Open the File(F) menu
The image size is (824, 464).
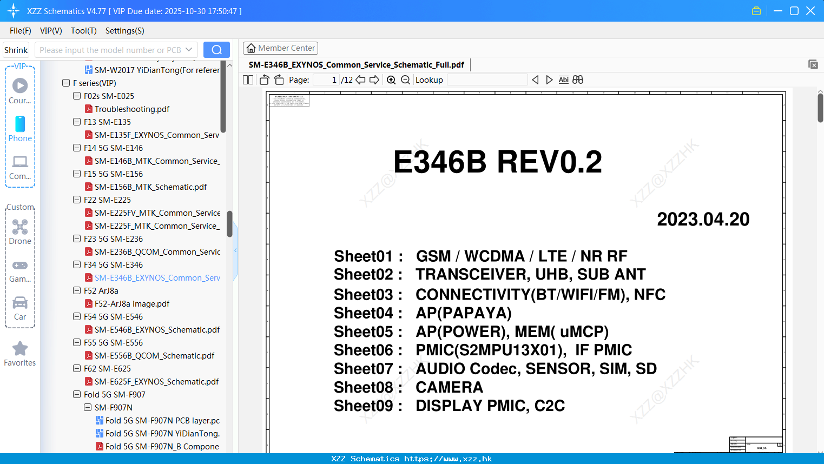tap(21, 30)
